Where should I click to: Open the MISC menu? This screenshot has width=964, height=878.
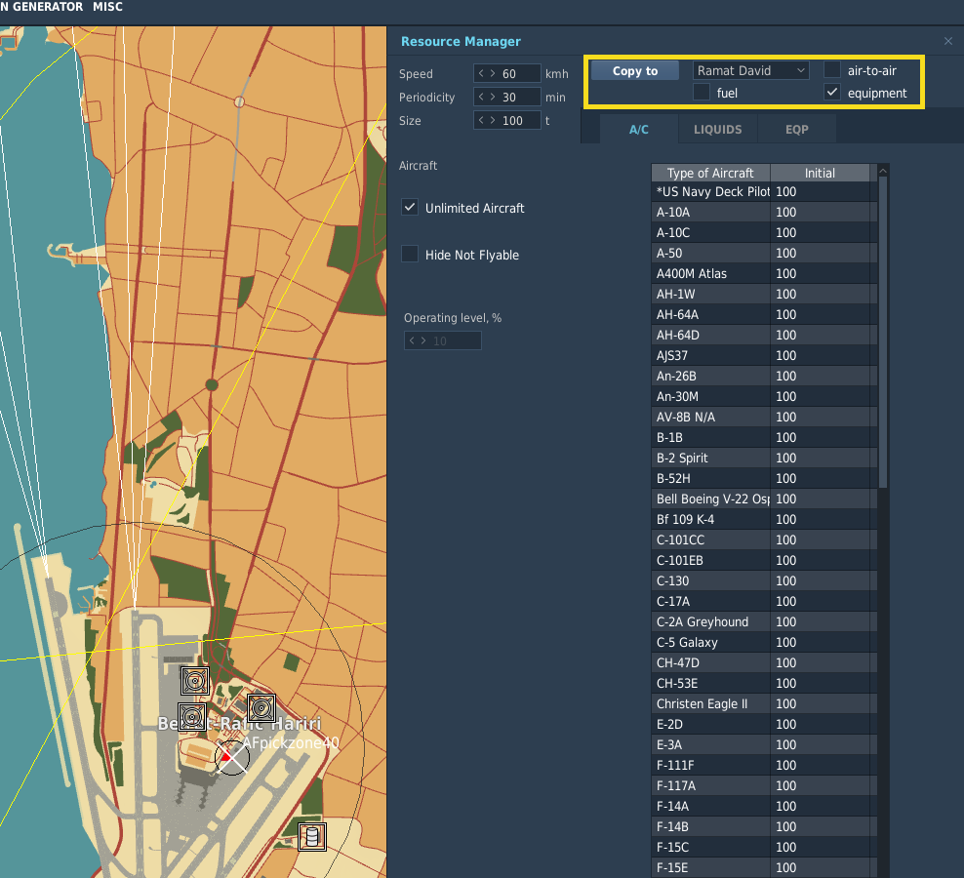107,7
